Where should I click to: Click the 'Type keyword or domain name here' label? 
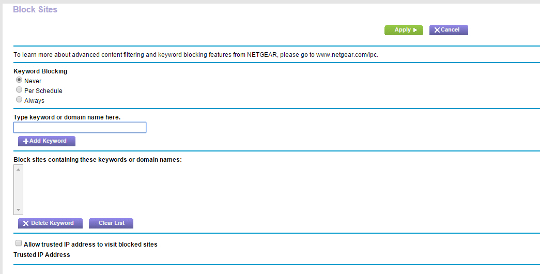67,117
